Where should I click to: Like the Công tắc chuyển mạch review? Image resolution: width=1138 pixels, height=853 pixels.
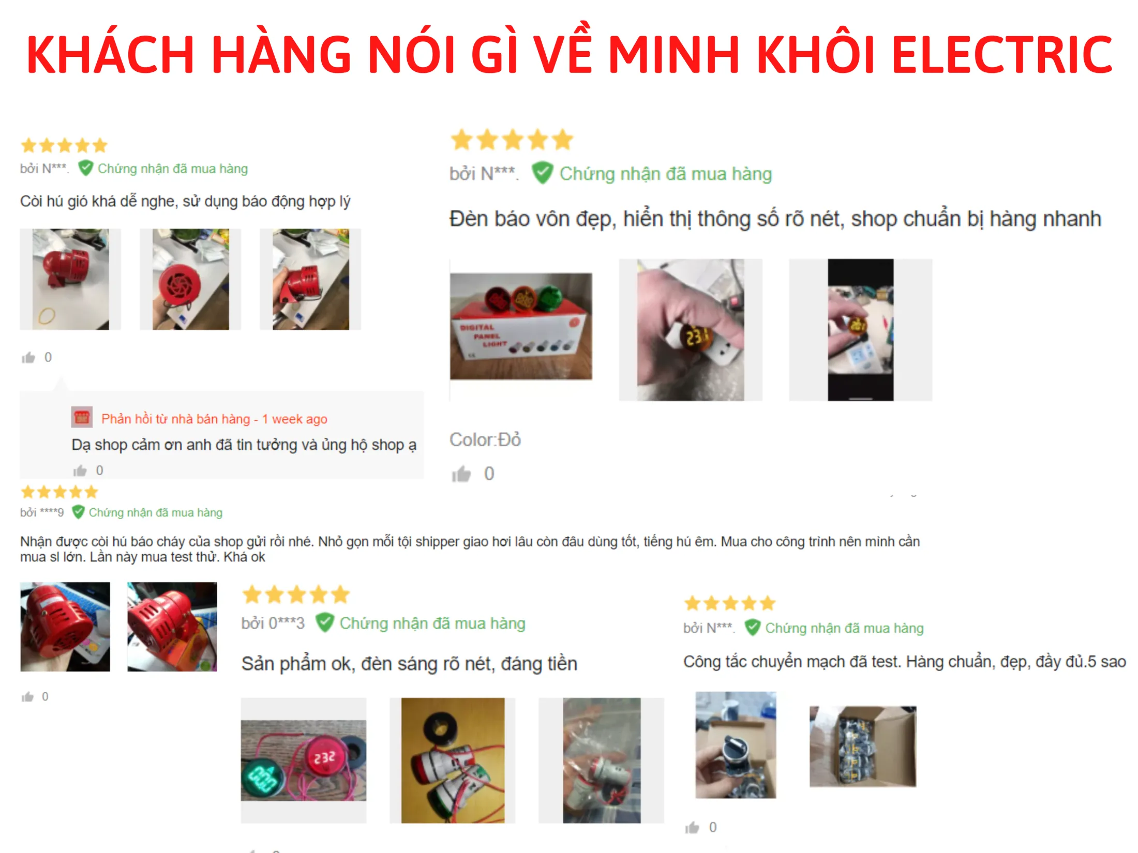click(692, 828)
